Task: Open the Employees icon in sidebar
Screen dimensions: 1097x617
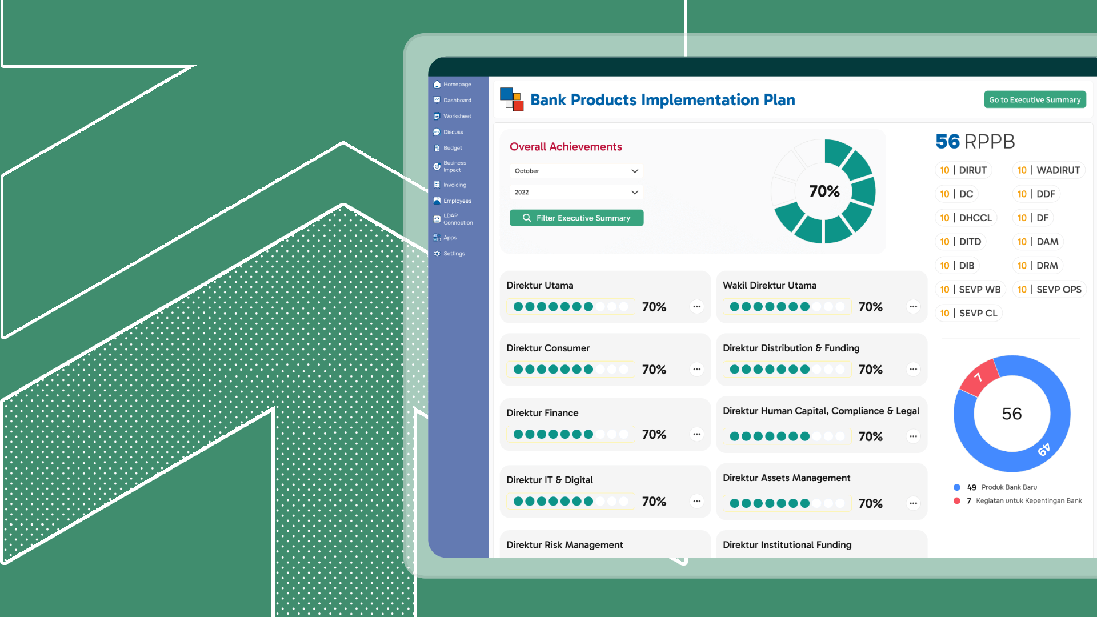Action: [x=437, y=201]
